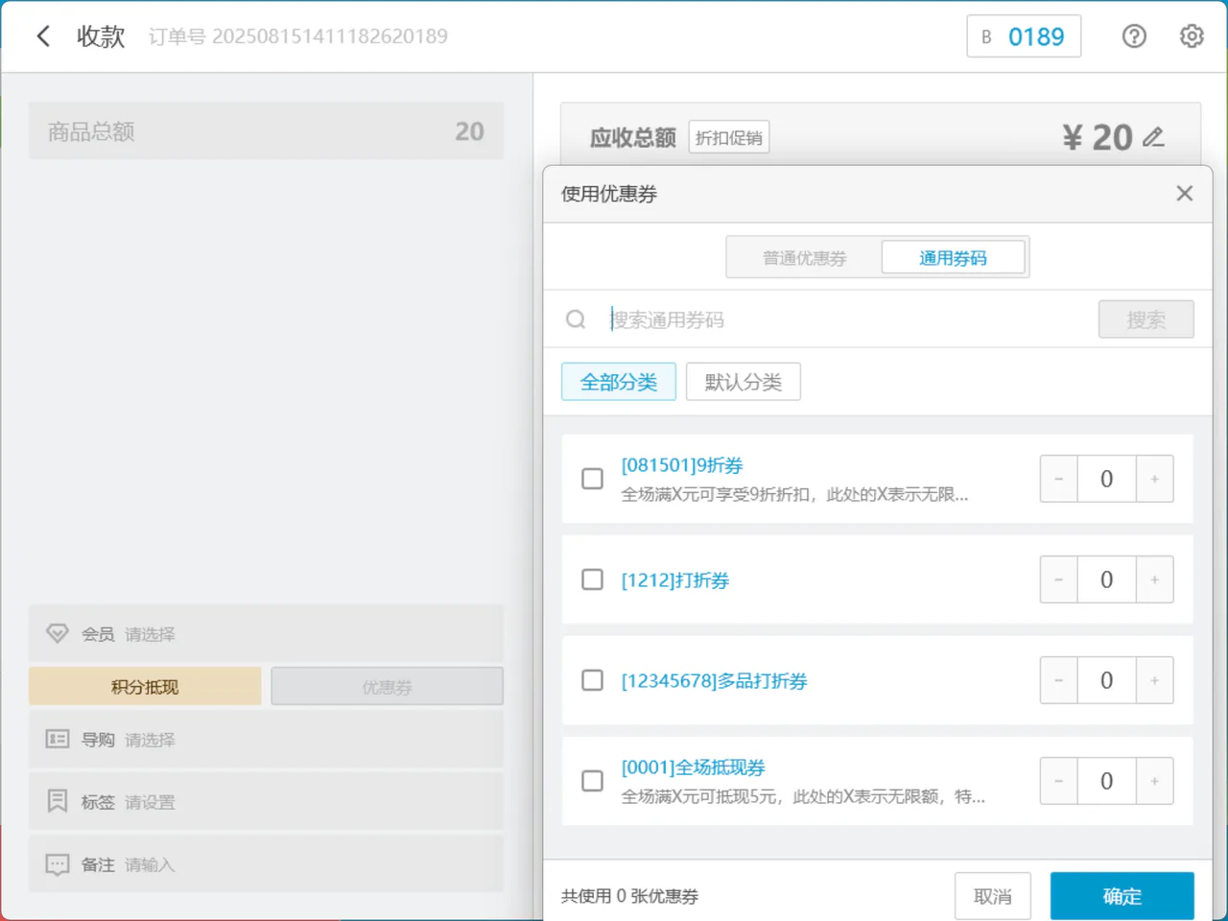Screen dimensions: 1228x921
Task: Select the 全部分类 category filter
Action: 619,382
